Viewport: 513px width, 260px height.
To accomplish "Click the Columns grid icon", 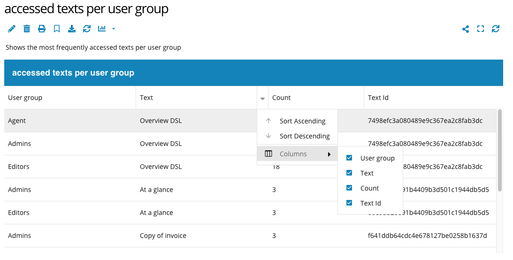I will [268, 154].
